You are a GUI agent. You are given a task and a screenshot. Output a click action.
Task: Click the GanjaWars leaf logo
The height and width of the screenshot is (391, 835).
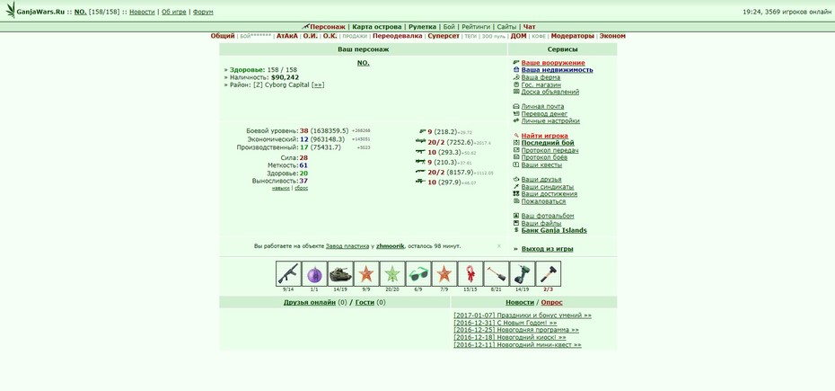point(11,10)
